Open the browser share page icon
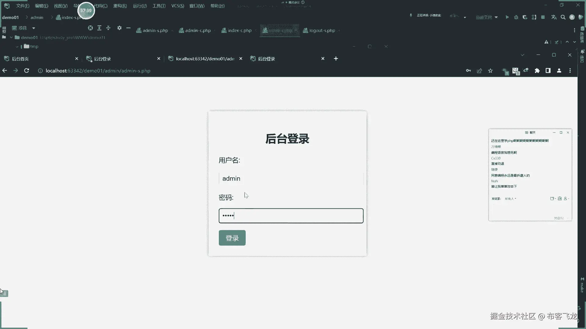Screen dimensions: 586x329 [x=479, y=71]
